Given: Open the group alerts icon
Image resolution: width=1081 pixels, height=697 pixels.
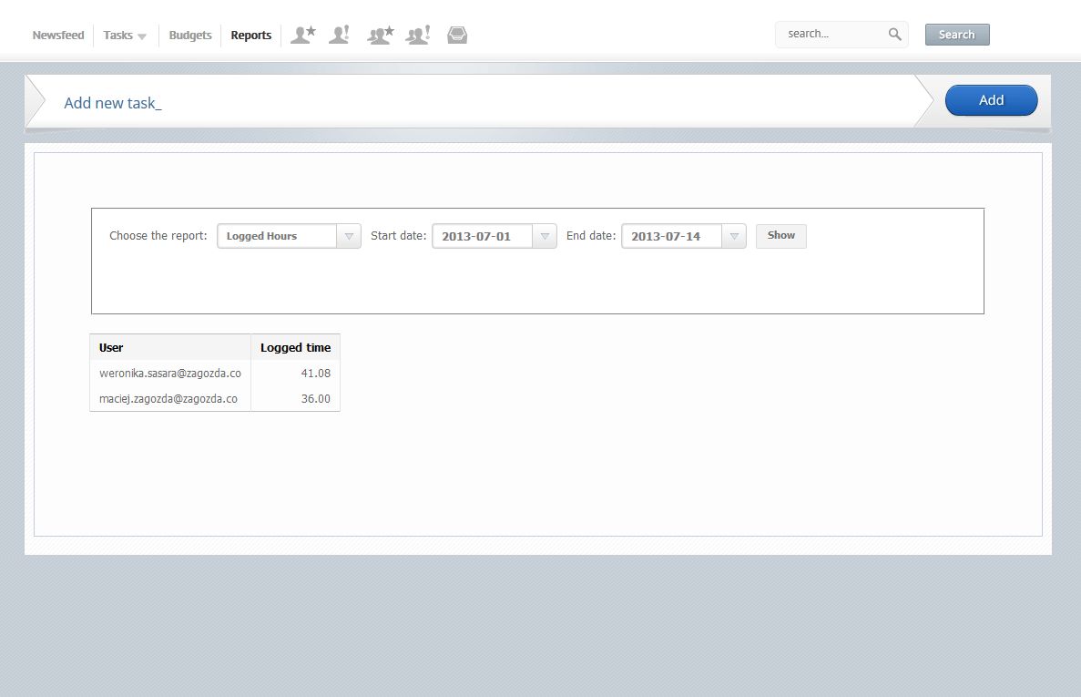Looking at the screenshot, I should 417,34.
